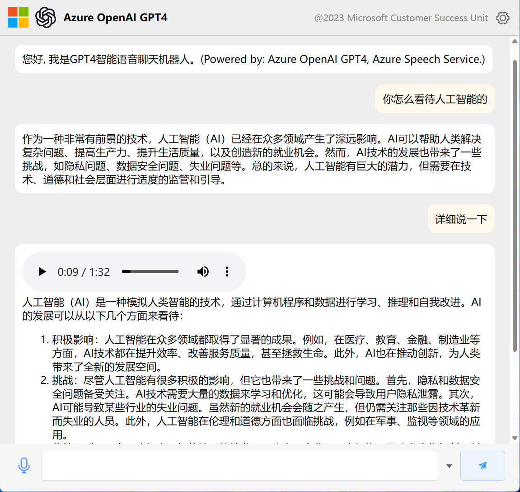Click the OpenAI logo icon
Image resolution: width=520 pixels, height=492 pixels.
[46, 18]
